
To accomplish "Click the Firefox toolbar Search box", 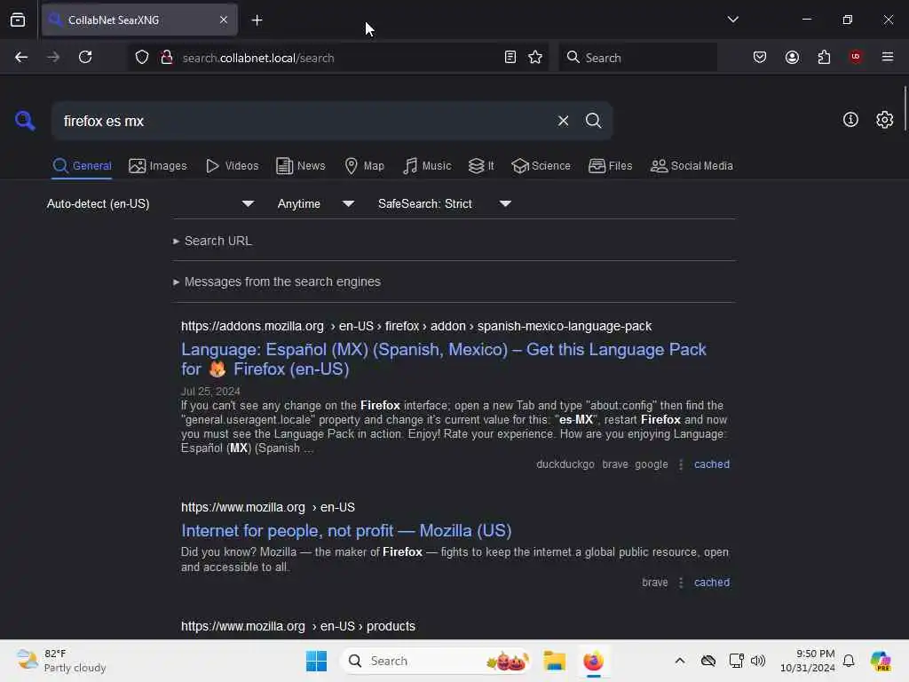I will 637,58.
